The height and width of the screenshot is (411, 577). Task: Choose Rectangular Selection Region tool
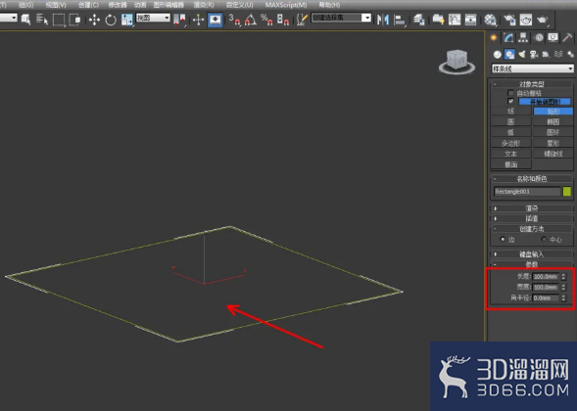[x=59, y=20]
